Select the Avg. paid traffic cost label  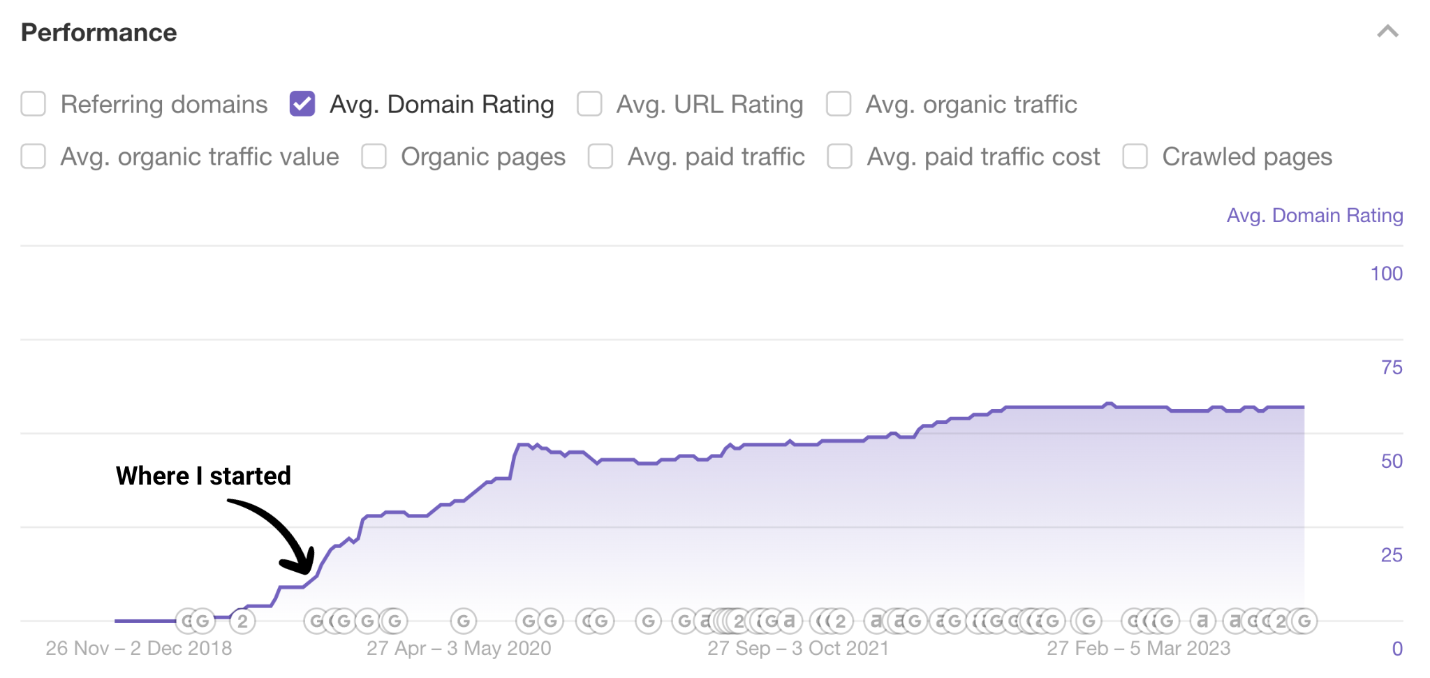pos(983,156)
